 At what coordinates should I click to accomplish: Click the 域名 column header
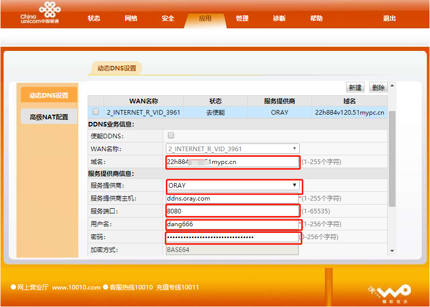click(349, 101)
